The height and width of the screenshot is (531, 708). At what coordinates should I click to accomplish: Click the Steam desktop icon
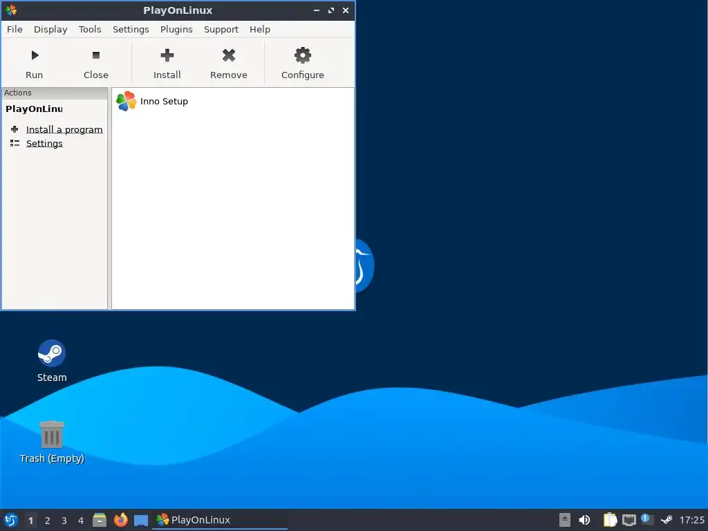51,353
